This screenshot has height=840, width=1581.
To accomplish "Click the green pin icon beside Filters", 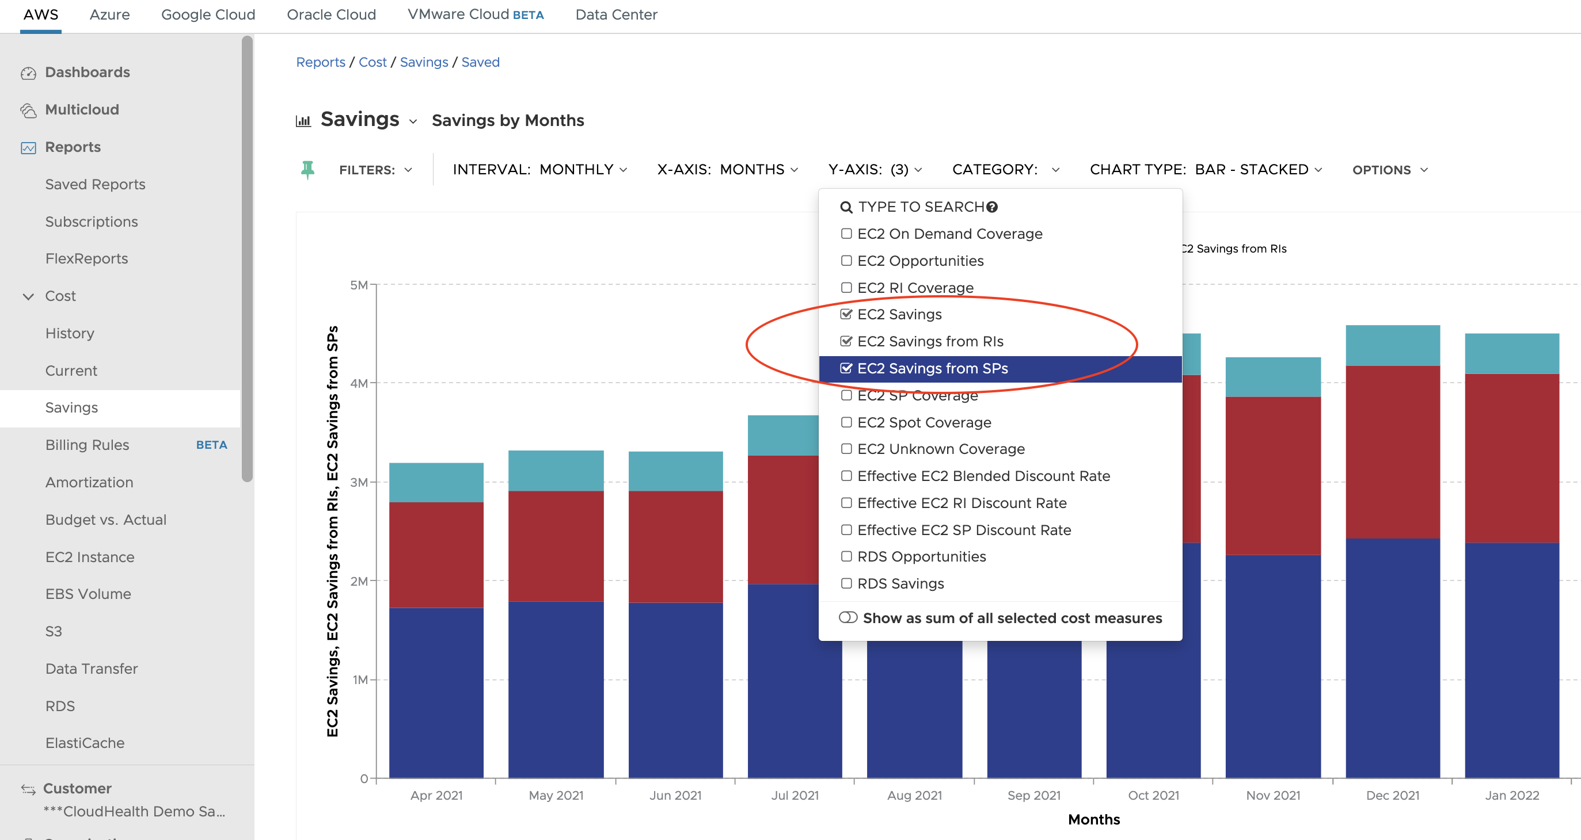I will click(307, 169).
